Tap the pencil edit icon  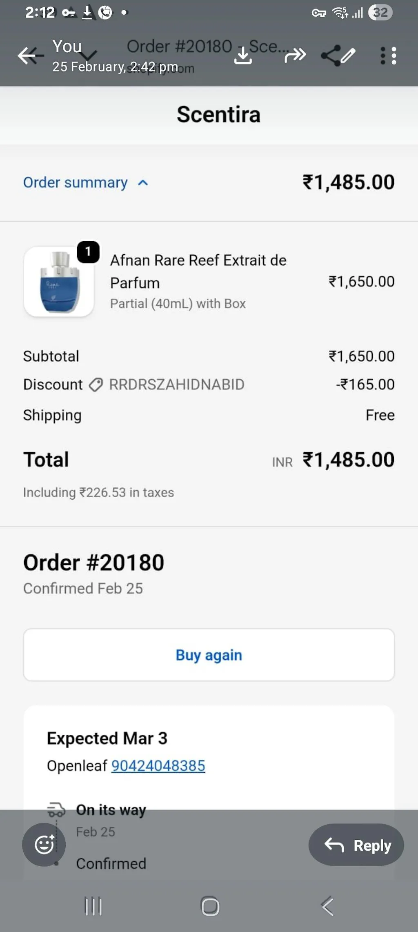point(348,55)
